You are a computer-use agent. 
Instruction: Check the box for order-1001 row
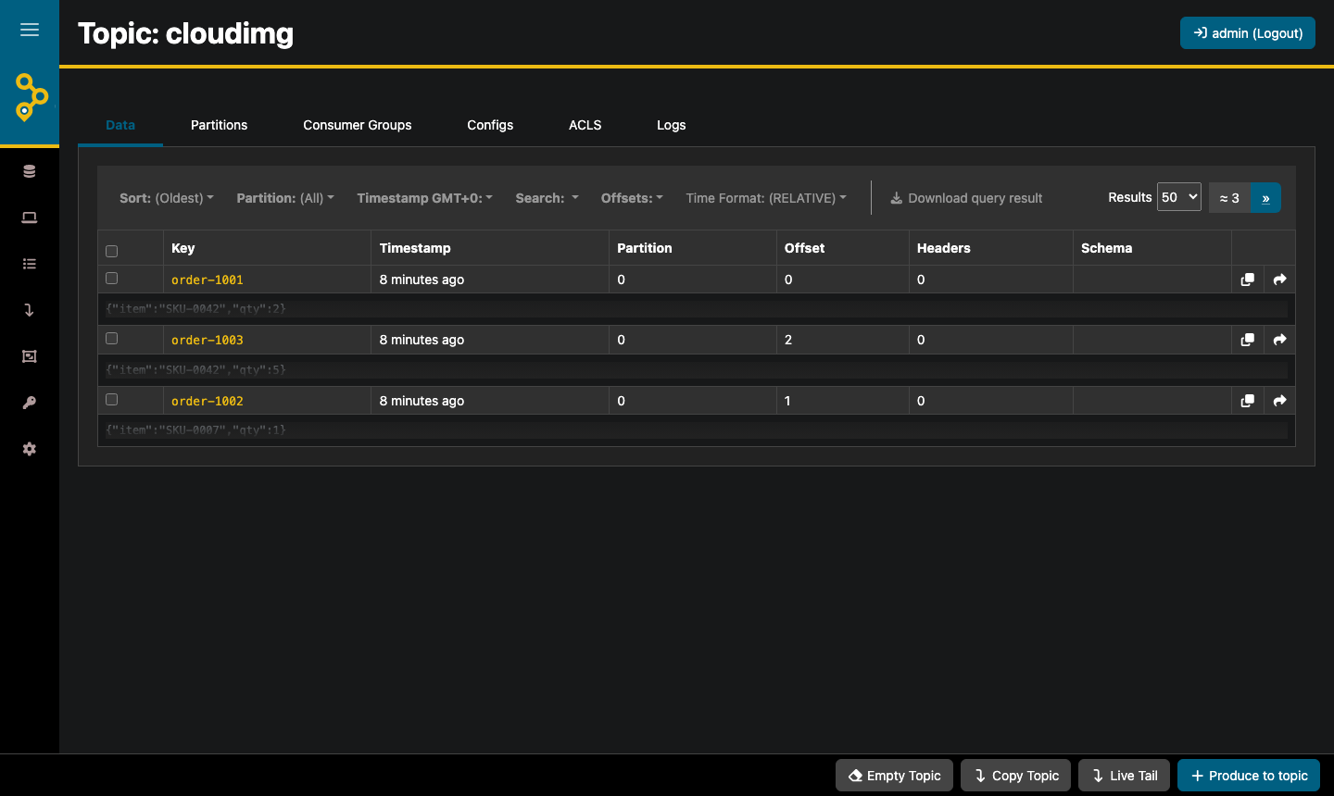coord(112,279)
